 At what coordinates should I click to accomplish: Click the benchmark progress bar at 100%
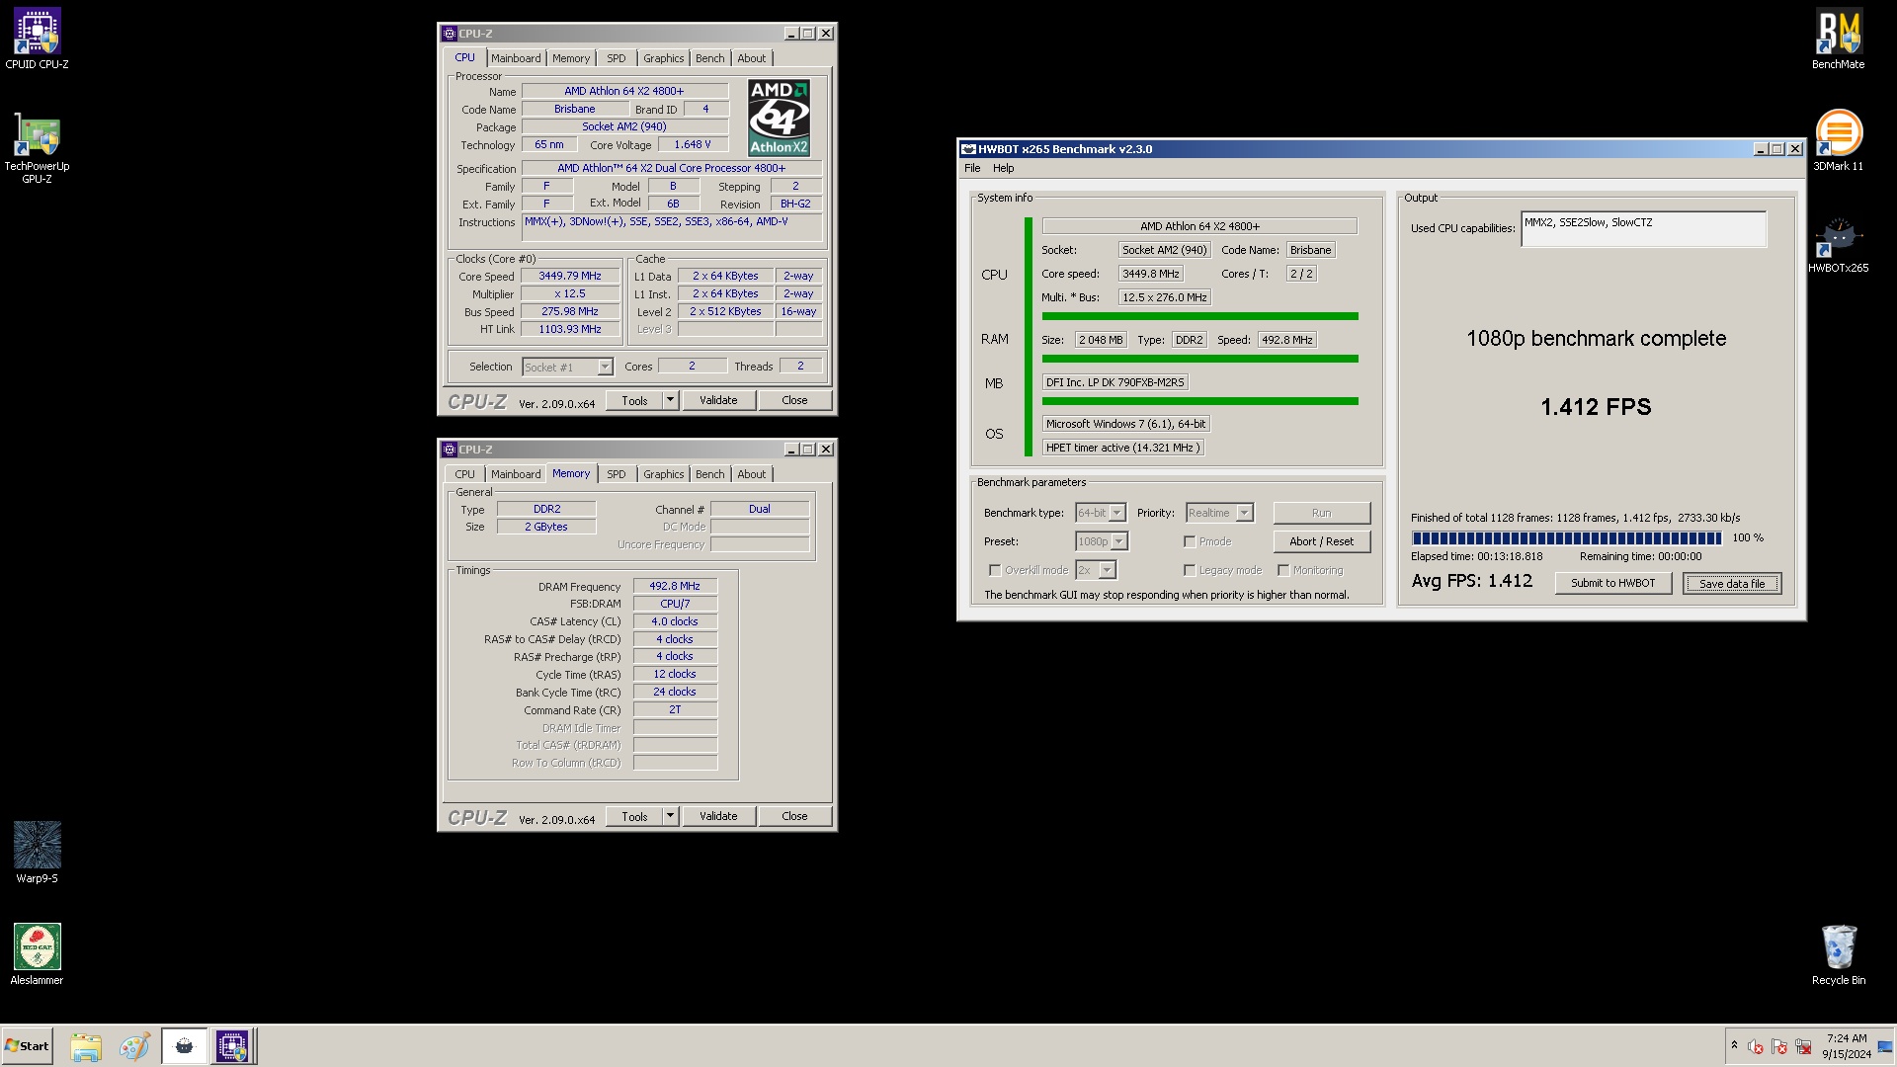click(x=1566, y=538)
